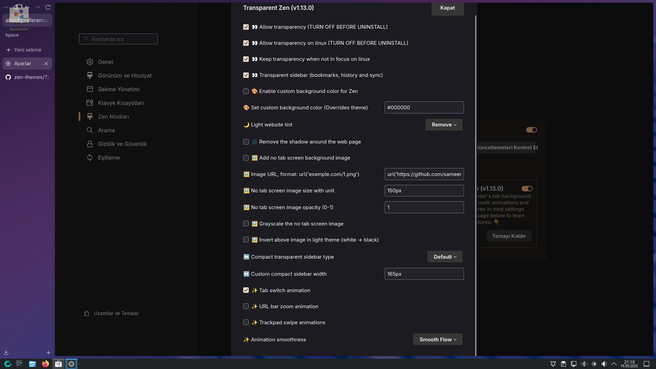Viewport: 656px width, 369px height.
Task: Open the clock showing 21:10
Action: pos(629,364)
